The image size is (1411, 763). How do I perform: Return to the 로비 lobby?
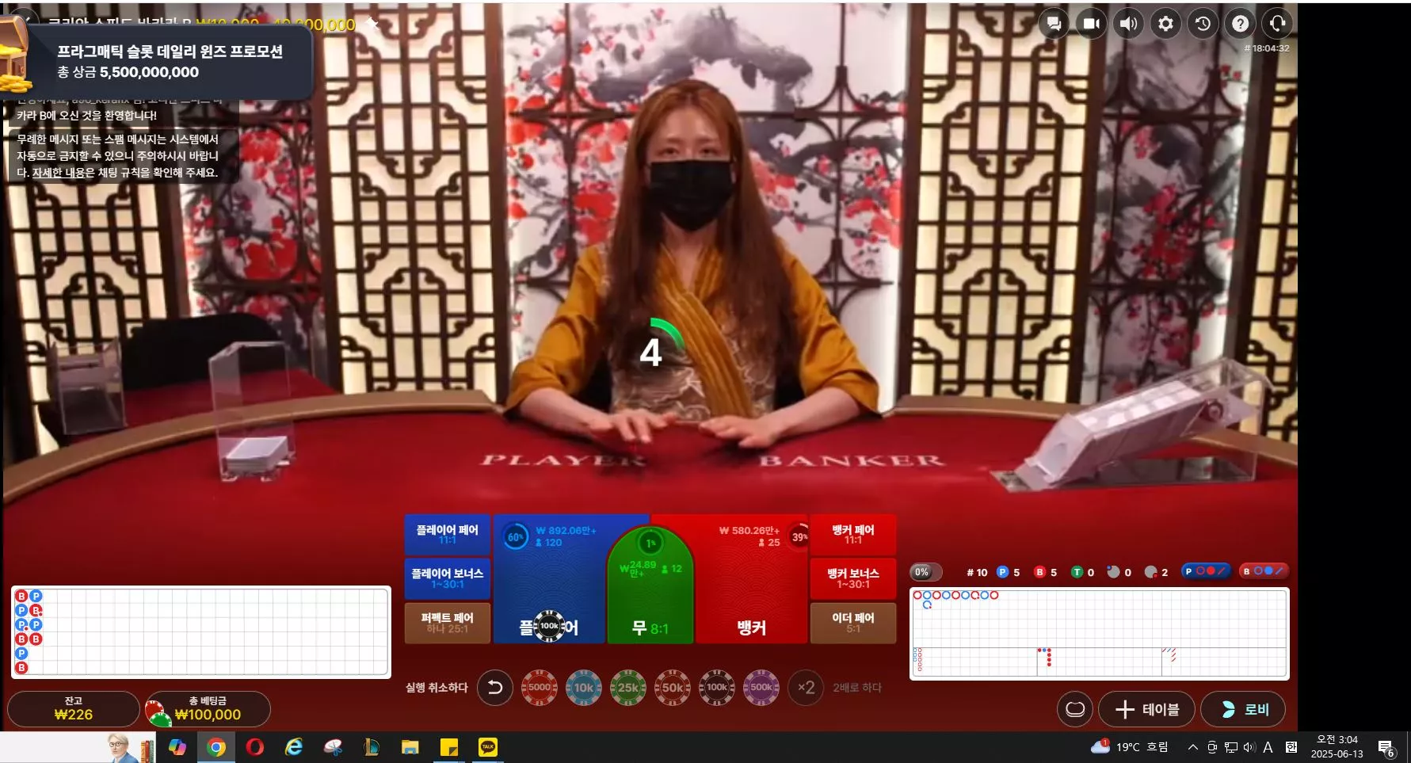[x=1243, y=709]
